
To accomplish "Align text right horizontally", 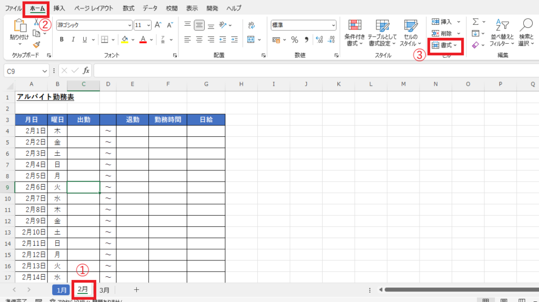I will 211,39.
